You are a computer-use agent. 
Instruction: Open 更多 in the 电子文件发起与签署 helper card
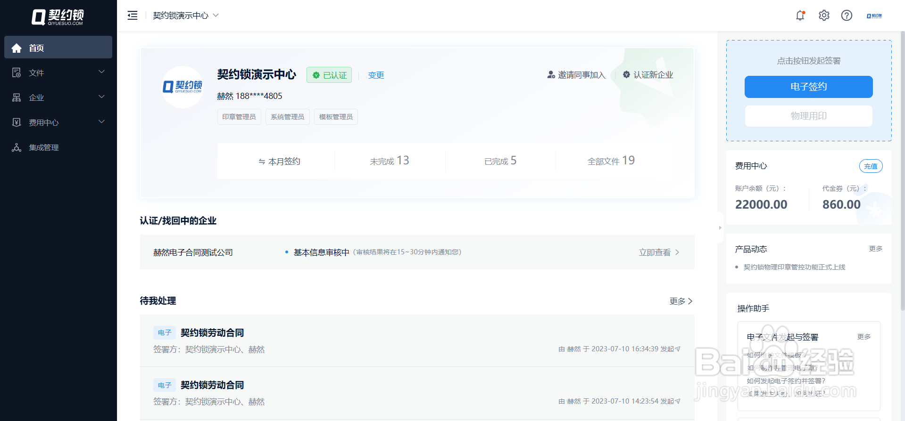pos(864,337)
